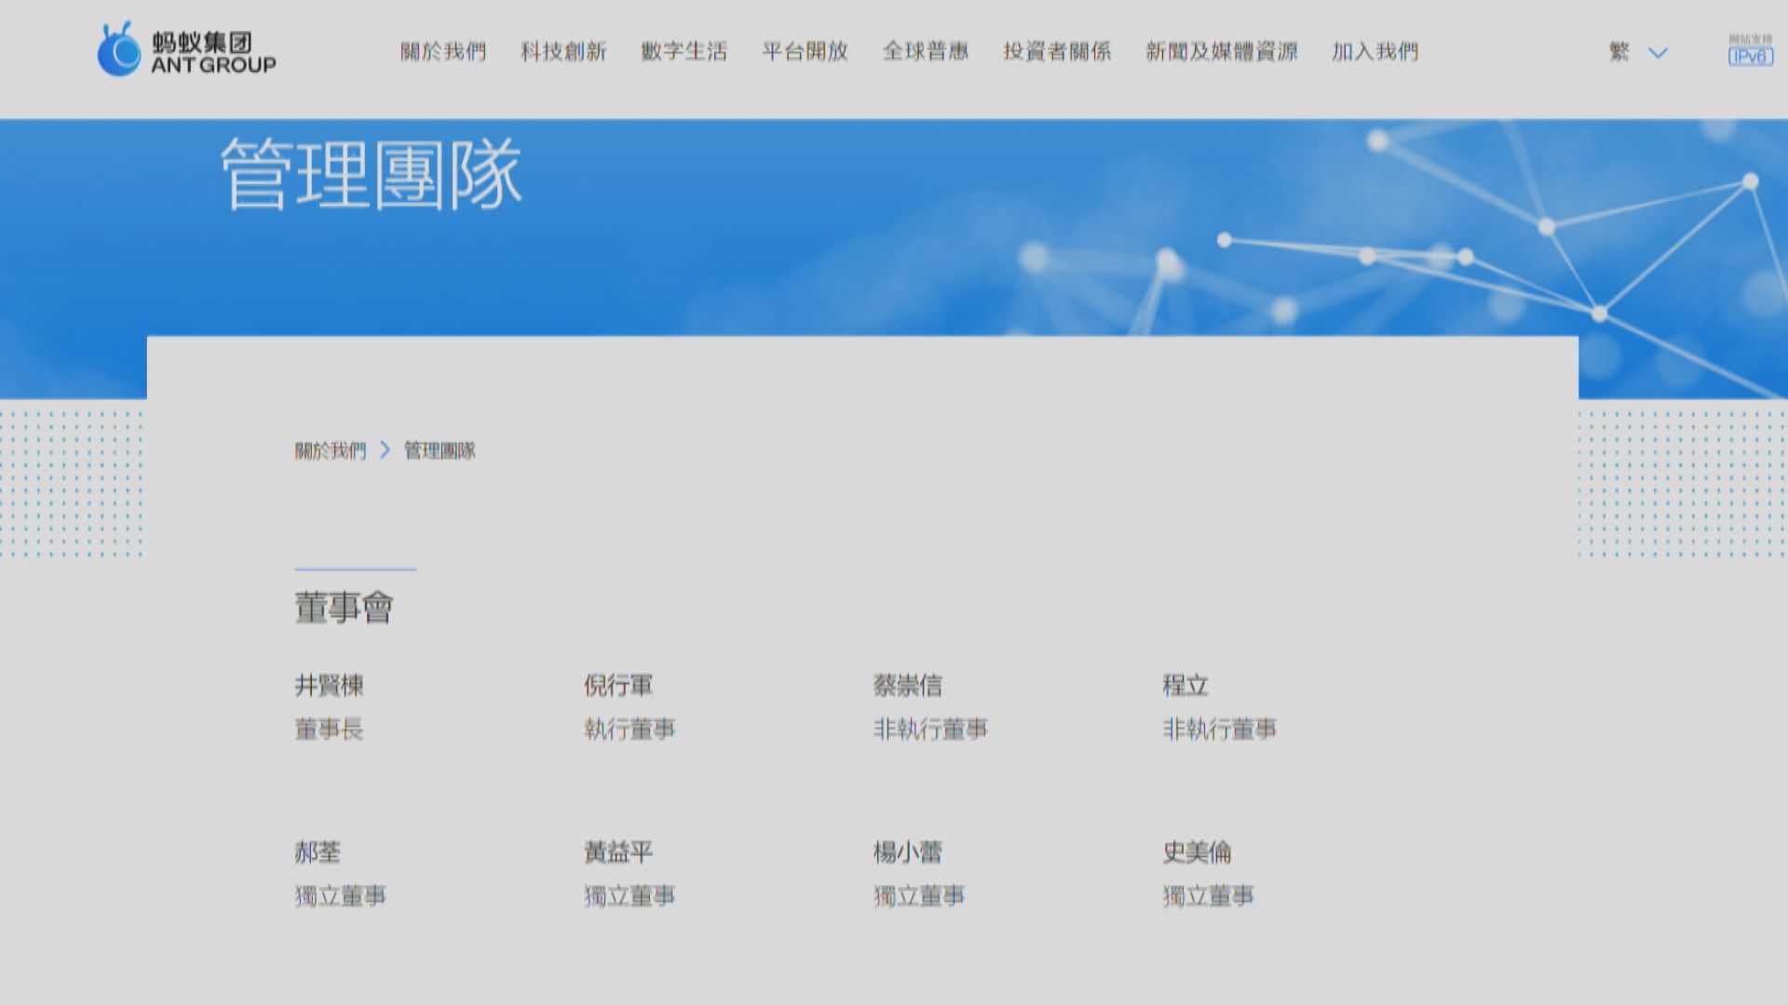Viewport: 1788px width, 1005px height.
Task: Select the 繁 language selector text
Action: click(1619, 52)
